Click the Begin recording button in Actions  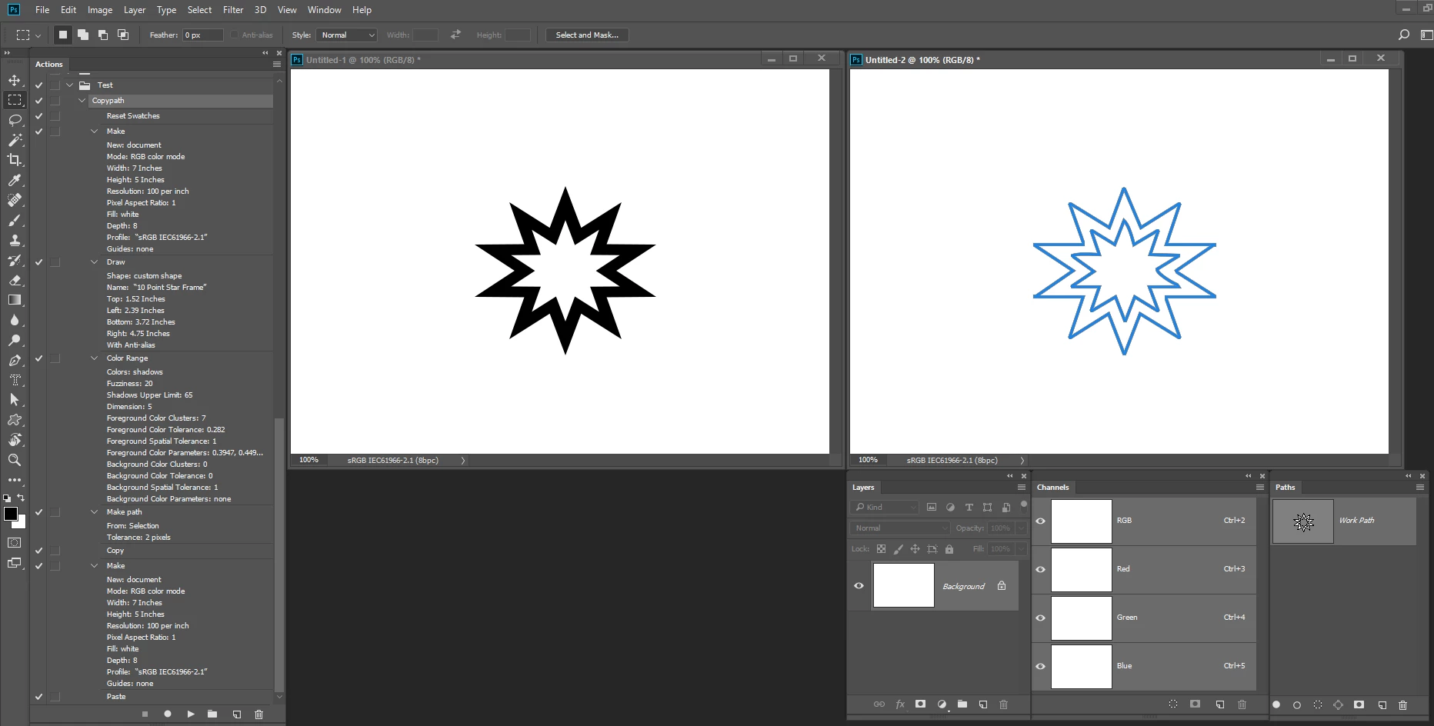[x=168, y=714]
